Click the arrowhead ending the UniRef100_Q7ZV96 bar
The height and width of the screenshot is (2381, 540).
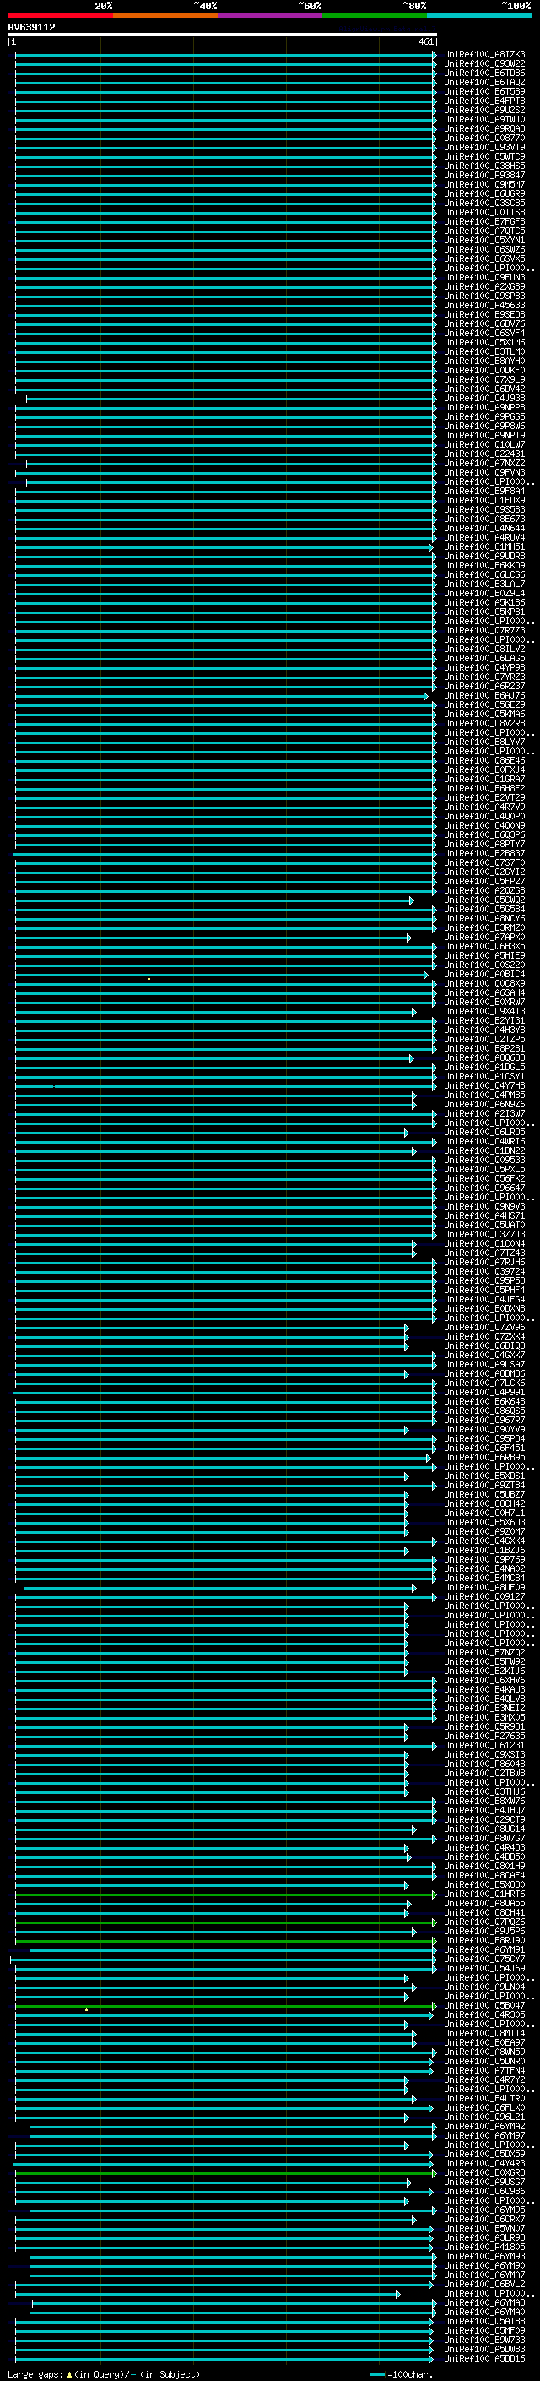click(x=406, y=1327)
